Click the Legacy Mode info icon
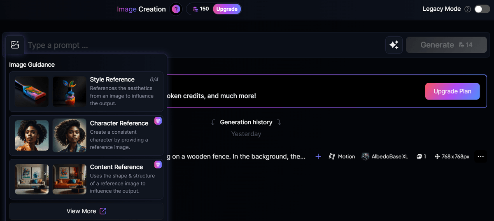 tap(468, 9)
